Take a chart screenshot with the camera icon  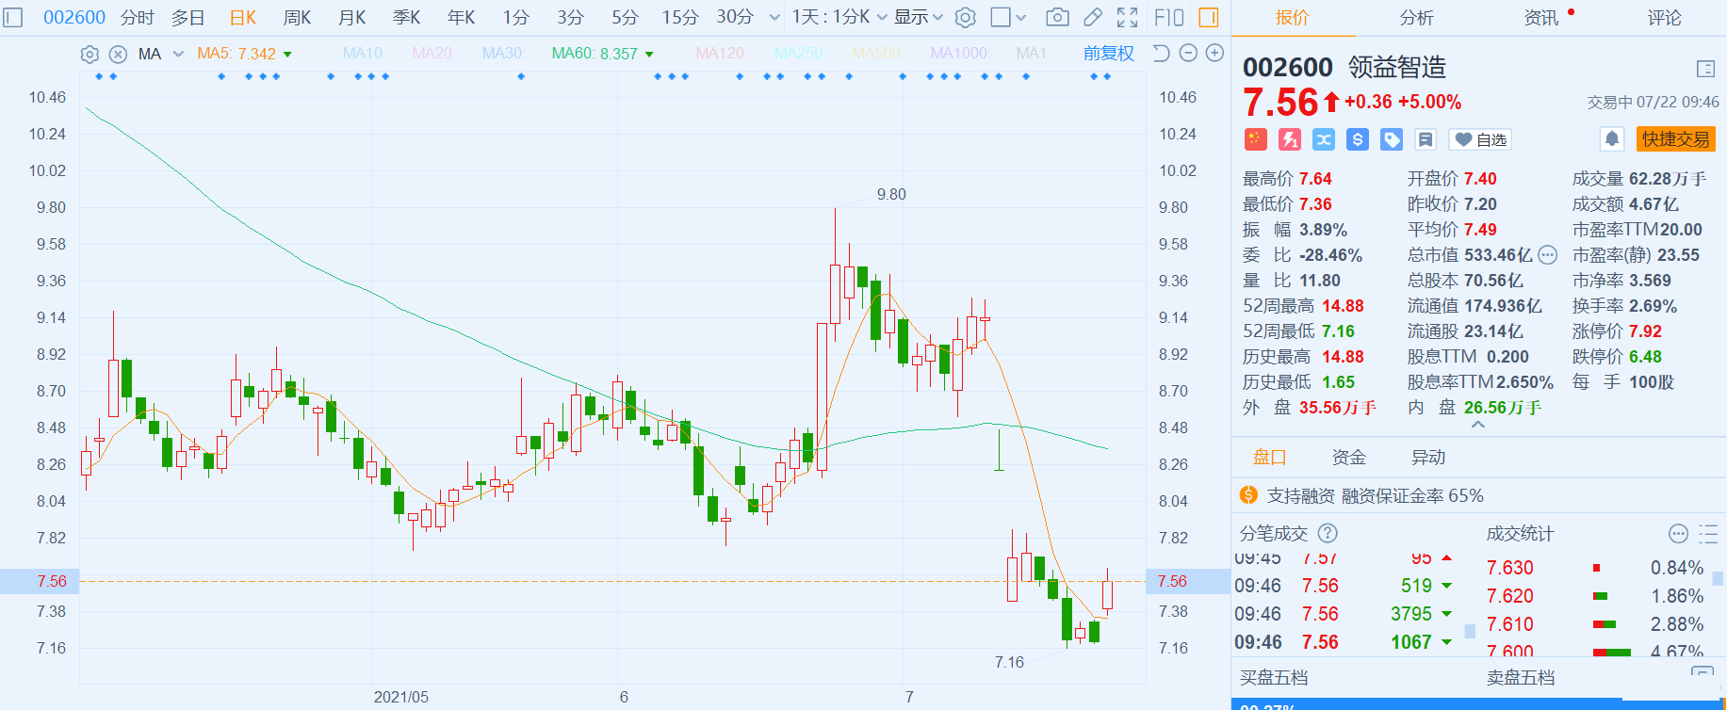[1057, 17]
